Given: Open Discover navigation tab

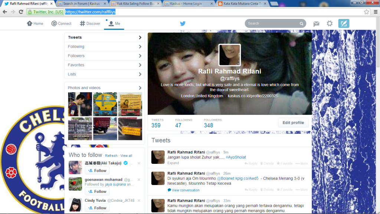Looking at the screenshot, I should coord(90,23).
